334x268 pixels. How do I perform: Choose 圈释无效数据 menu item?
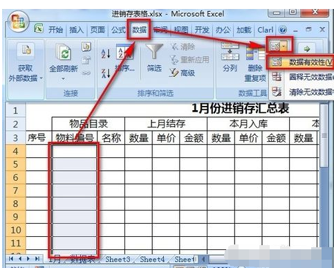click(x=301, y=77)
